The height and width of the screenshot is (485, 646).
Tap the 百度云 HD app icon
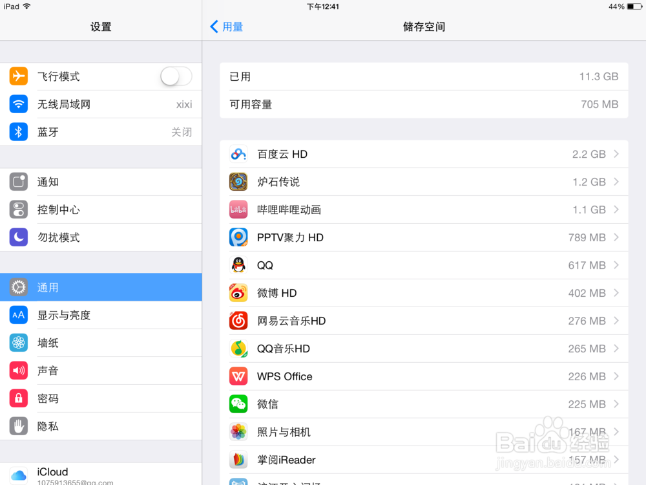click(x=238, y=155)
